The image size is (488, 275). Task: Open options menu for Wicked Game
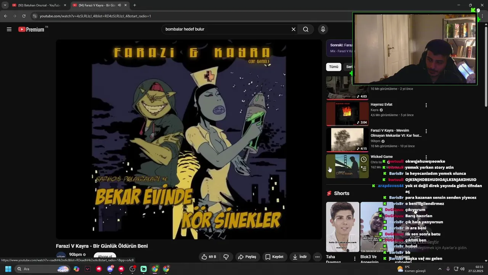(x=426, y=157)
